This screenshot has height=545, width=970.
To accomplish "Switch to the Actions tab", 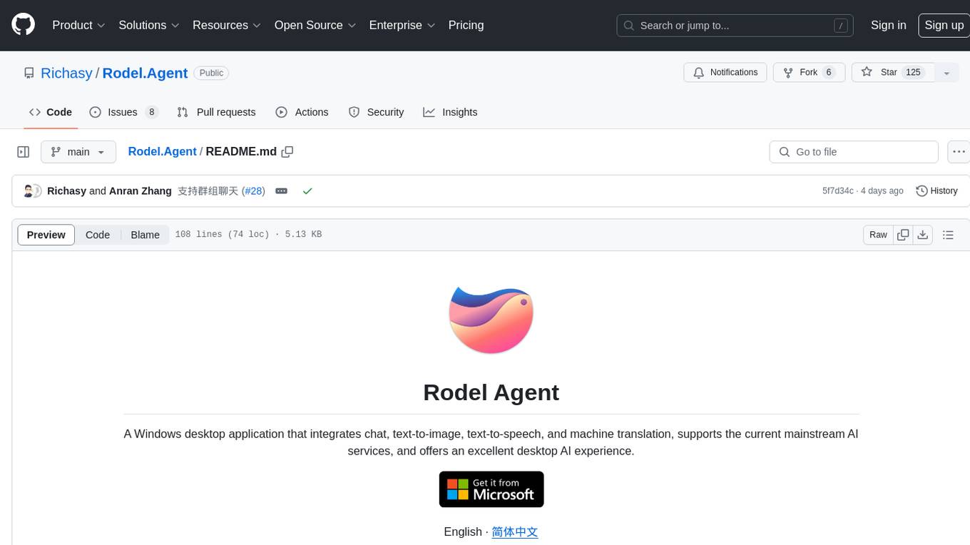I will tap(302, 112).
